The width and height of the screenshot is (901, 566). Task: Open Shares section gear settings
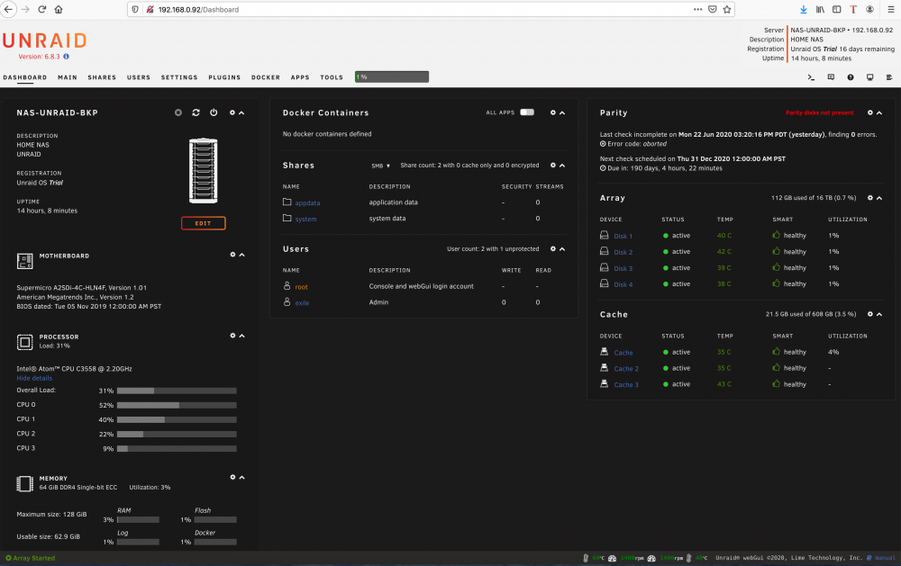[x=553, y=165]
